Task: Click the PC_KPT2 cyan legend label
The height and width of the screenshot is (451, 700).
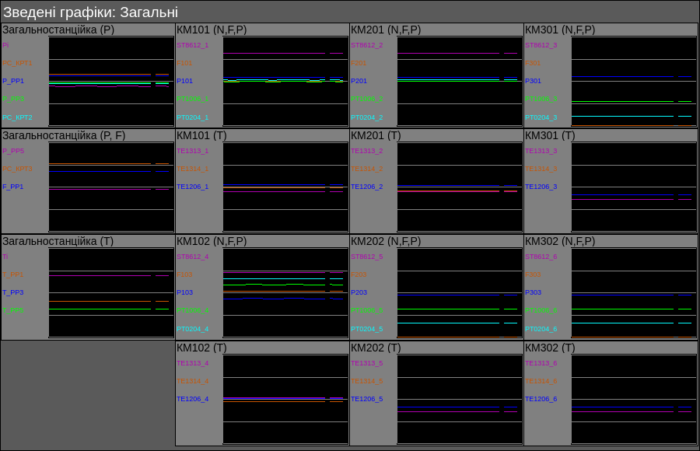Action: pos(17,117)
